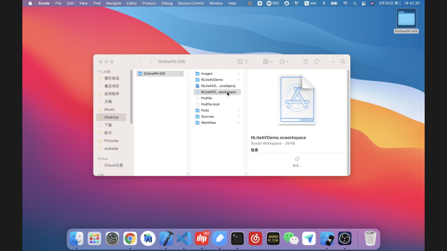Launch Google Chrome from the dock
The image size is (447, 251).
point(130,238)
